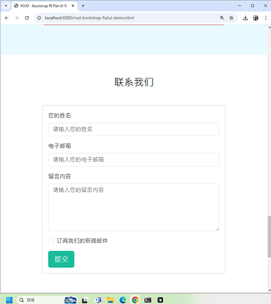
Task: Select the 电子邮箱 label
Action: (60, 146)
